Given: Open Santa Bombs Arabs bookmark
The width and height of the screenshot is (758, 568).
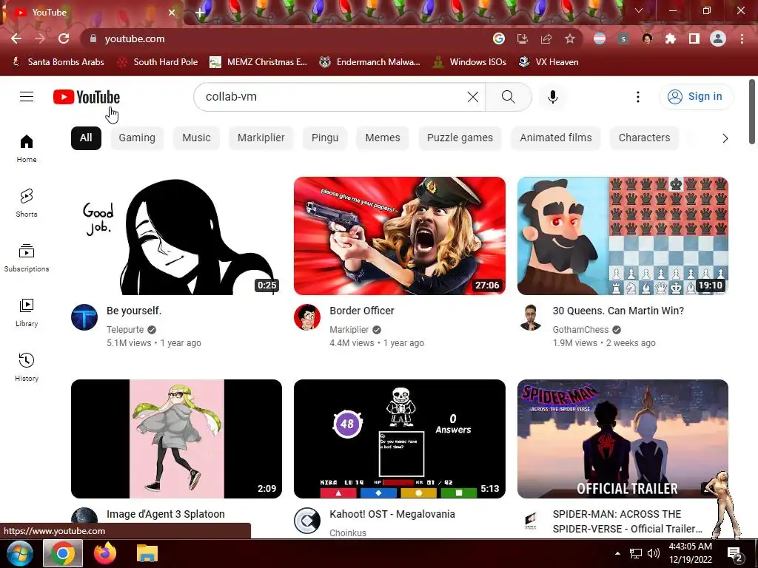Looking at the screenshot, I should (58, 62).
